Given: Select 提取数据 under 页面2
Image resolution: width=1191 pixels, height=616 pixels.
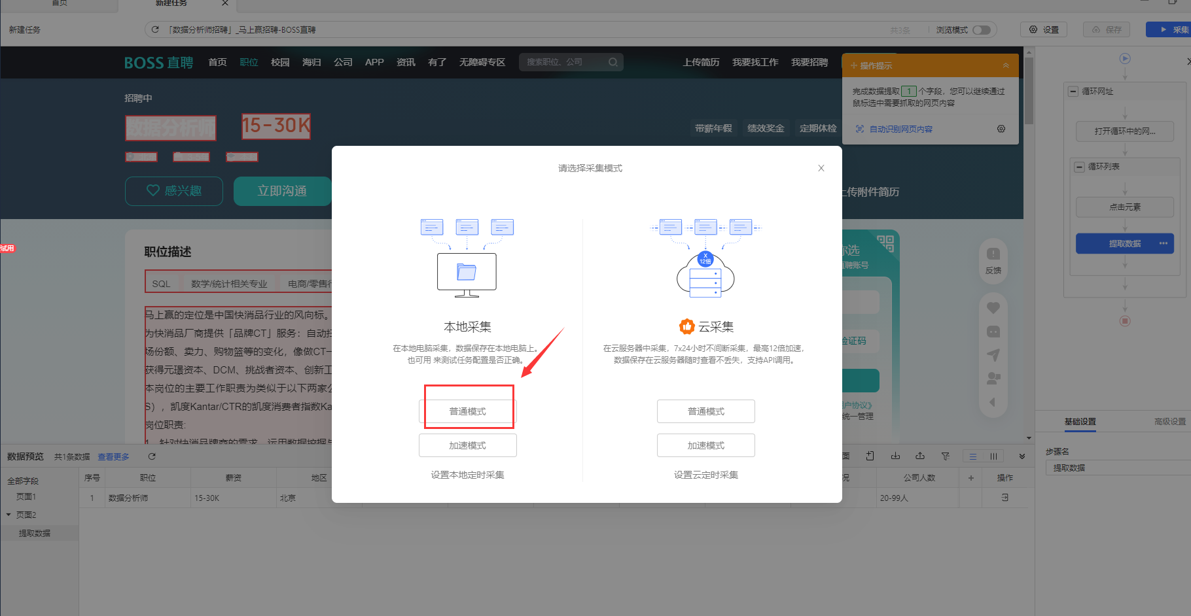Looking at the screenshot, I should tap(35, 534).
